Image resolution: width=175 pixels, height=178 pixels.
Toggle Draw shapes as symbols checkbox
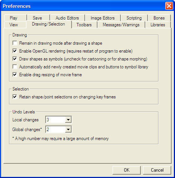(x=15, y=59)
